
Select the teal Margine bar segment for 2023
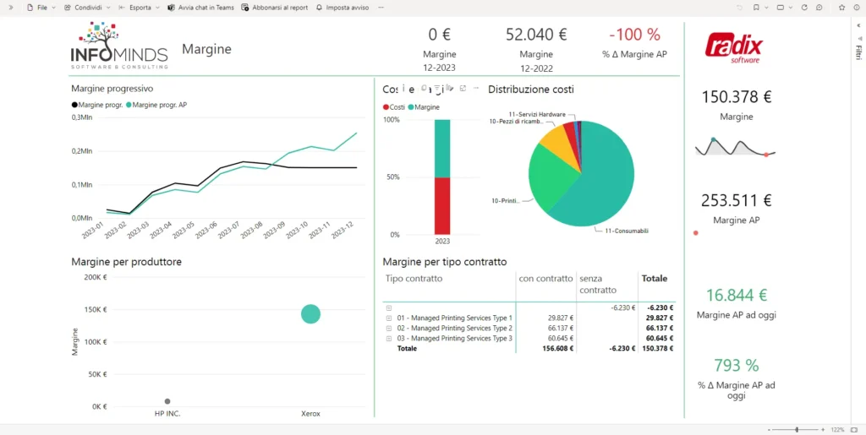442,149
